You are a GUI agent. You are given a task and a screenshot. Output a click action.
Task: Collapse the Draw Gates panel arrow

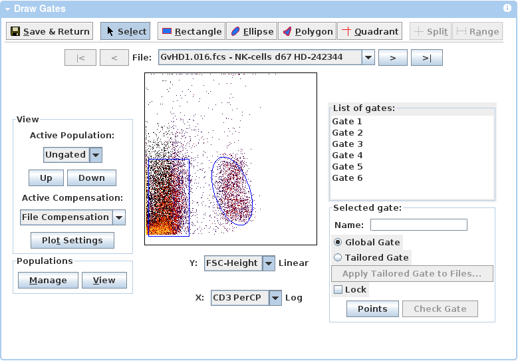tap(7, 9)
